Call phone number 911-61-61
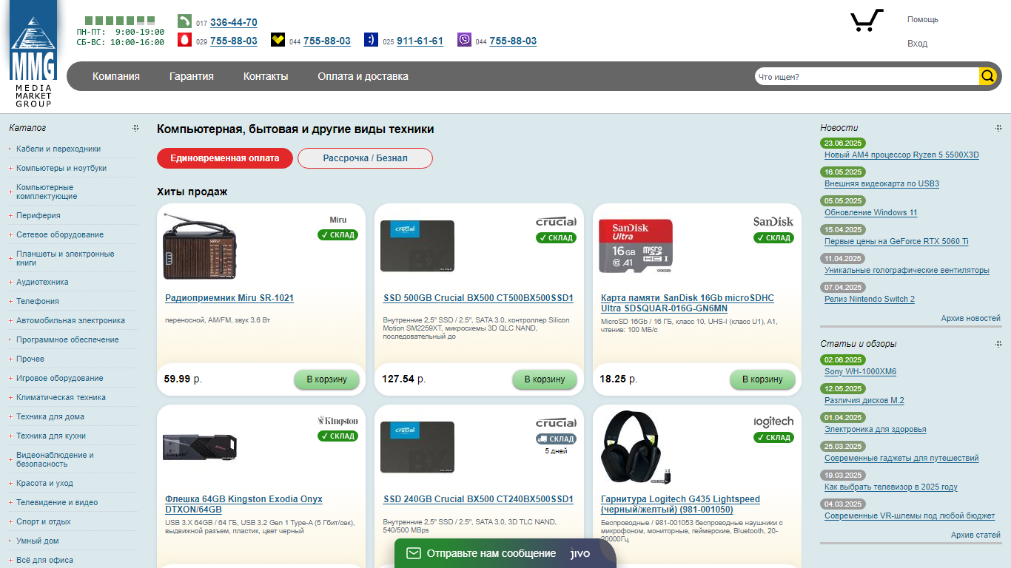 click(420, 41)
